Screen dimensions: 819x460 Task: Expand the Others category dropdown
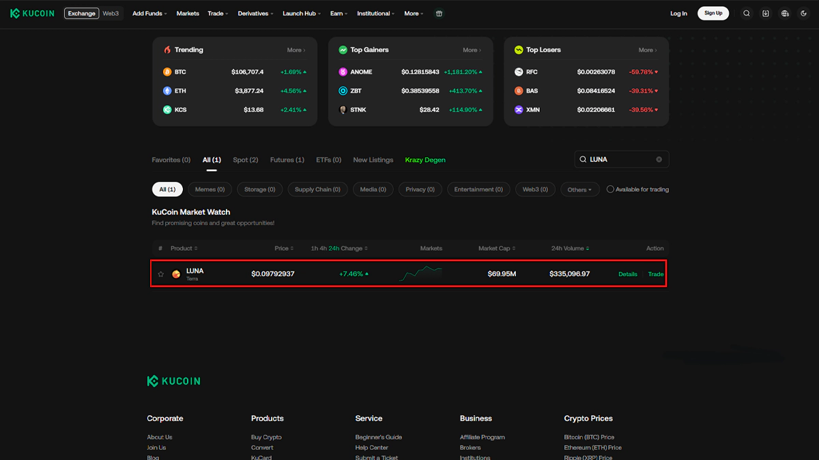[x=580, y=189]
